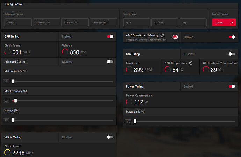The image size is (241, 157).
Task: Click the Power Limit slider handle
Action: click(x=135, y=121)
